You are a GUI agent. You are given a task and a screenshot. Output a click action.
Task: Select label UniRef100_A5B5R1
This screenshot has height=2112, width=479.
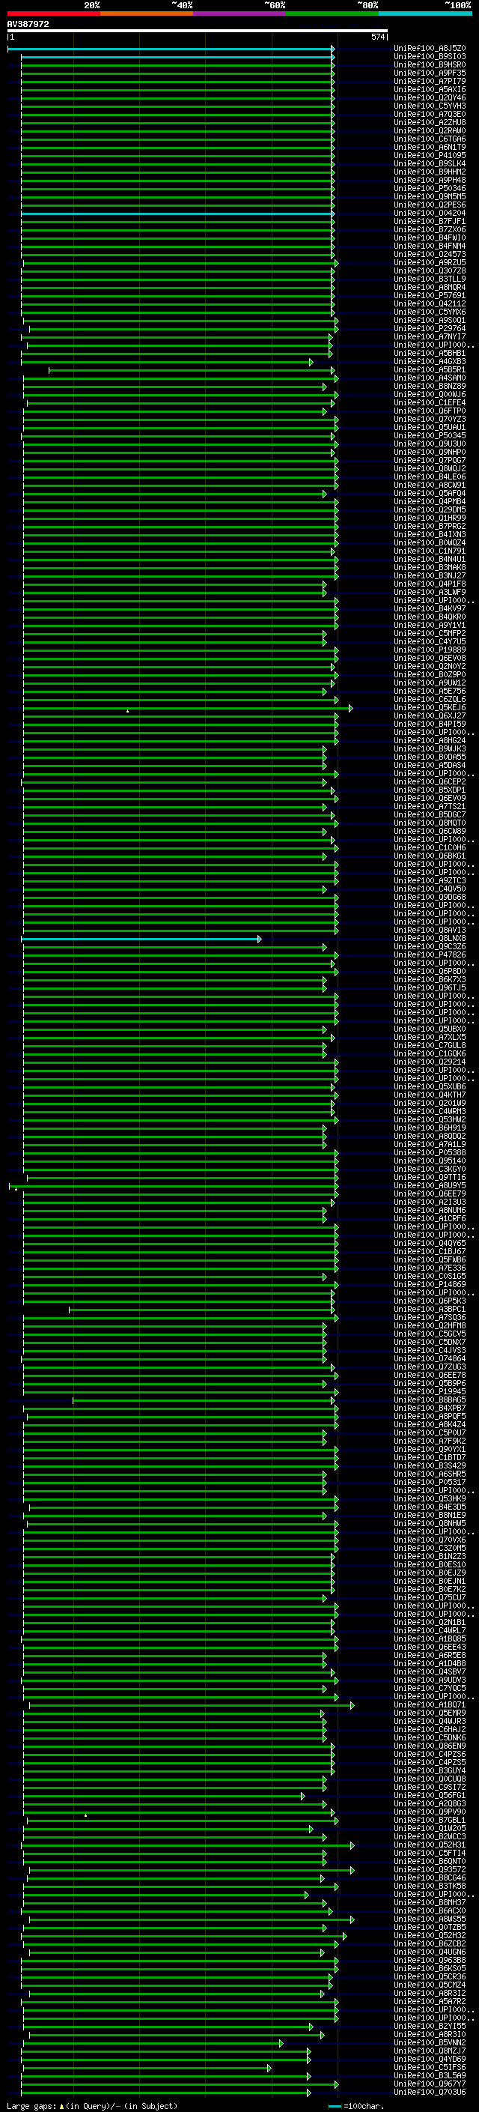(430, 370)
